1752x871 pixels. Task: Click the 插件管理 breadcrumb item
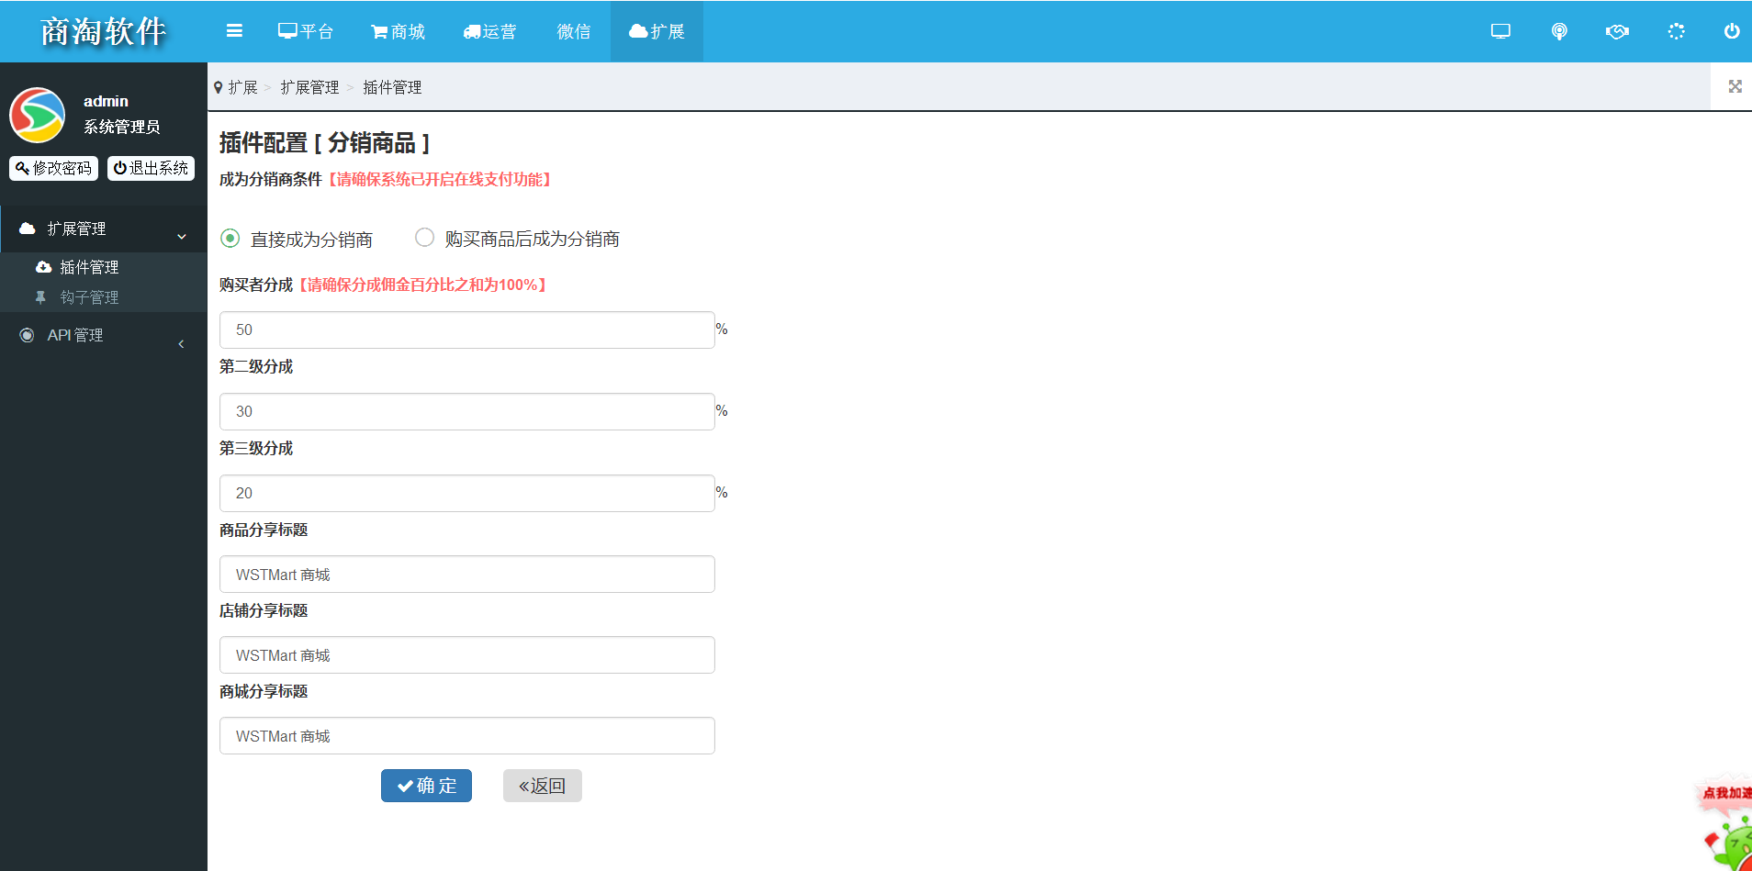coord(392,87)
